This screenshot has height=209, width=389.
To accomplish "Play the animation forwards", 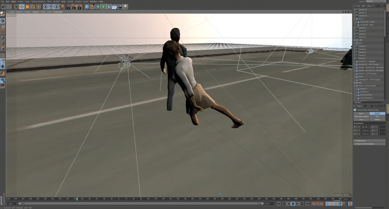I will [x=297, y=203].
